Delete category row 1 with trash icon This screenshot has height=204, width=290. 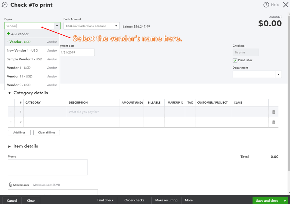point(273,112)
